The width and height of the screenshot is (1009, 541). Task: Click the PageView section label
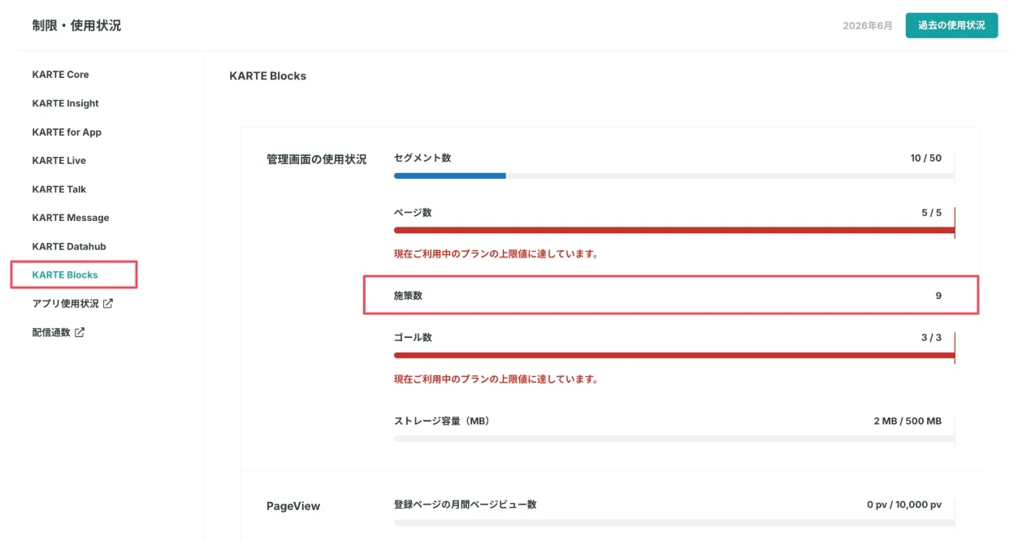(293, 506)
